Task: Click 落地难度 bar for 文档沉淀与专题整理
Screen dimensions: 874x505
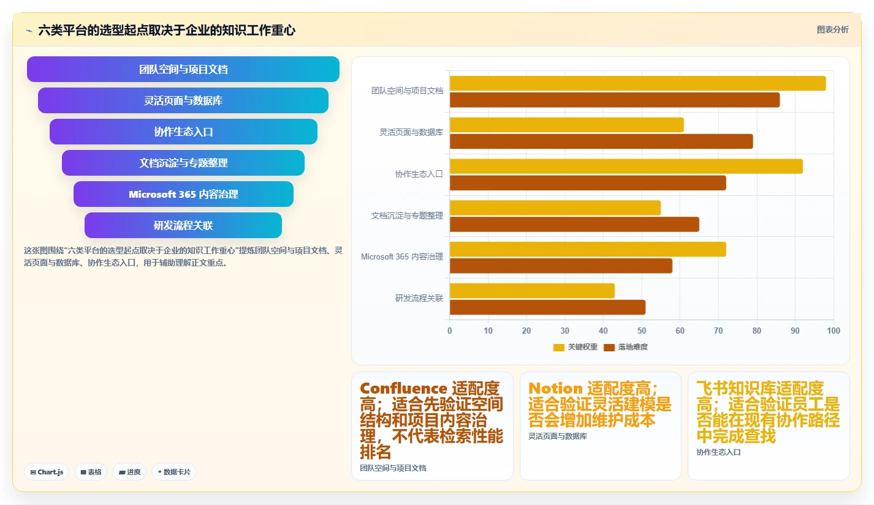Action: click(574, 225)
